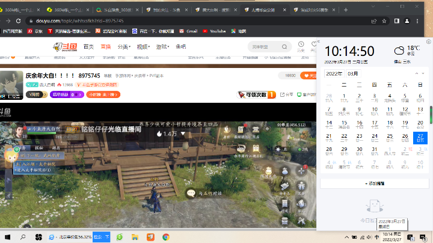Click the 可领次数 reward banner
The height and width of the screenshot is (243, 433).
(x=257, y=94)
